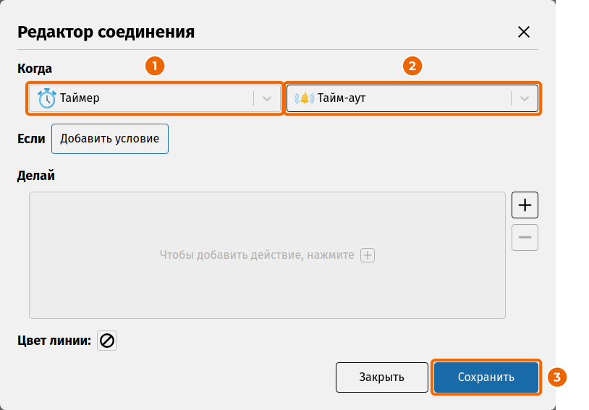Remove an action with the minus button
The image size is (589, 410).
525,237
